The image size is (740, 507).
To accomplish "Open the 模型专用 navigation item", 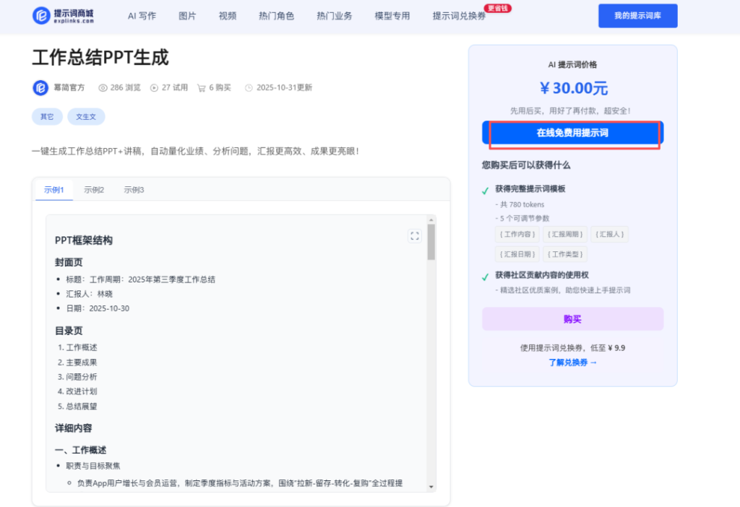I will point(392,16).
